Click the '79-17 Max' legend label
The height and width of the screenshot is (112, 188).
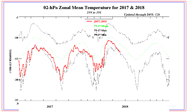click(x=100, y=31)
